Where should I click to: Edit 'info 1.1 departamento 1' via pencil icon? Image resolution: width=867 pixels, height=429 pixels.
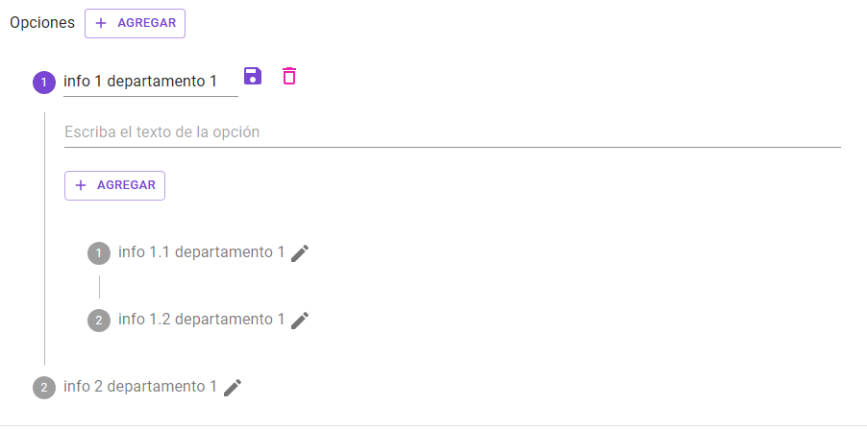[300, 253]
